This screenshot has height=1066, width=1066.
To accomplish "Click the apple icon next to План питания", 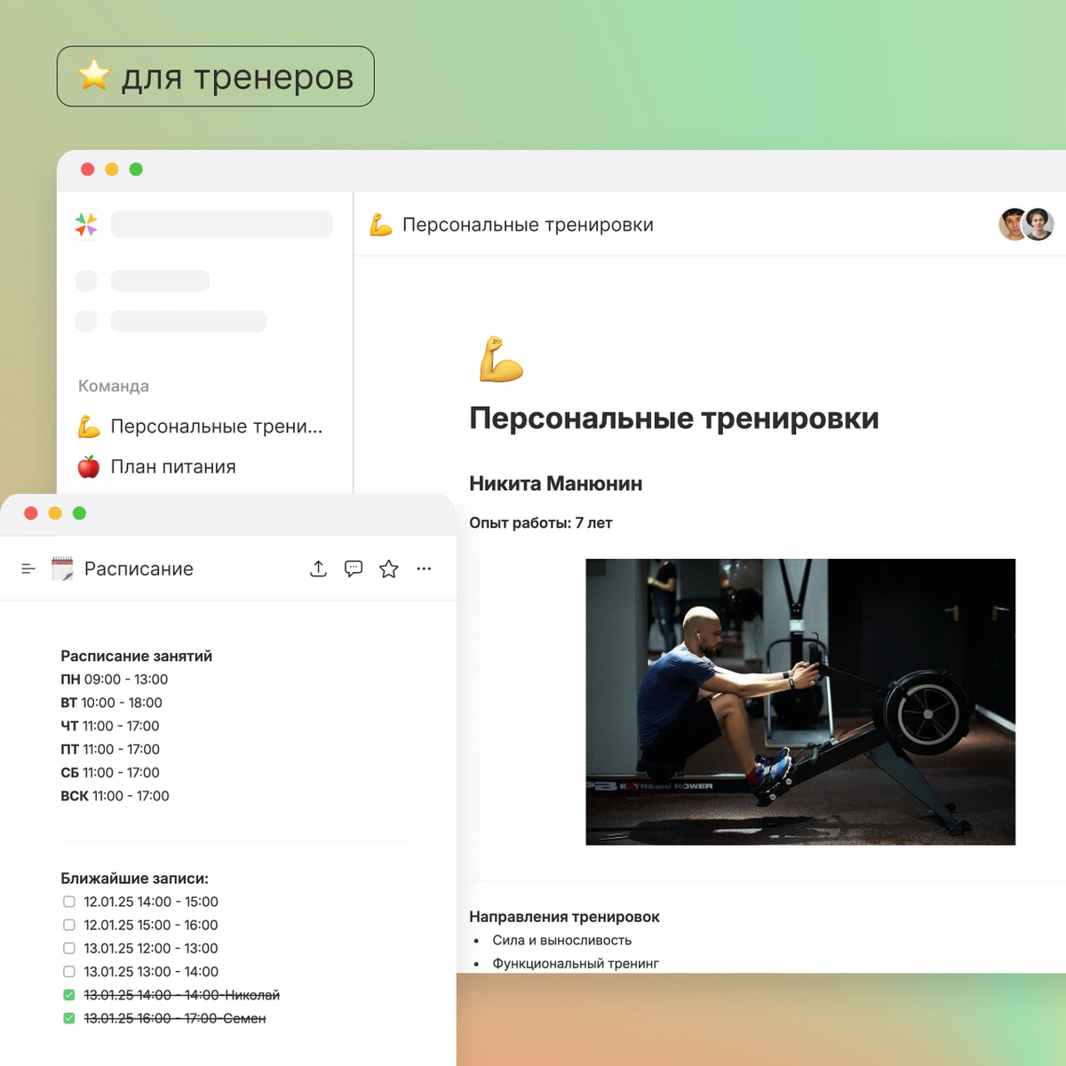I will tap(90, 466).
